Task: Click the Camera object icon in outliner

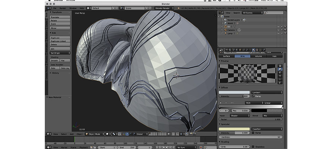Action: click(x=225, y=30)
